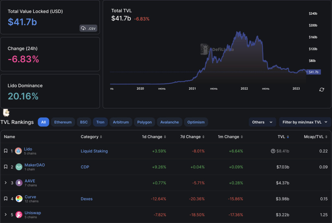Toggle bookmark for MakerDAO row
Image resolution: width=332 pixels, height=223 pixels.
[6, 167]
